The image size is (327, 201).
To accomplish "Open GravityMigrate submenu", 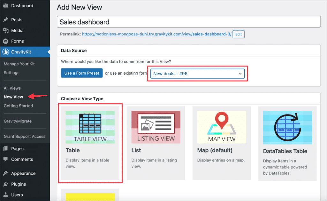I will click(18, 121).
